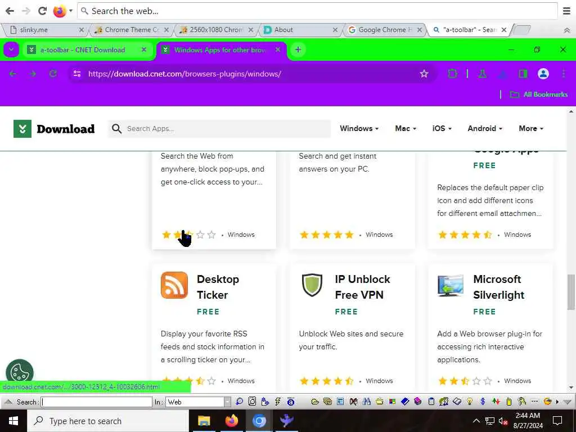
Task: Click the light bulb icon in the bottom toolbar
Action: coord(470,402)
